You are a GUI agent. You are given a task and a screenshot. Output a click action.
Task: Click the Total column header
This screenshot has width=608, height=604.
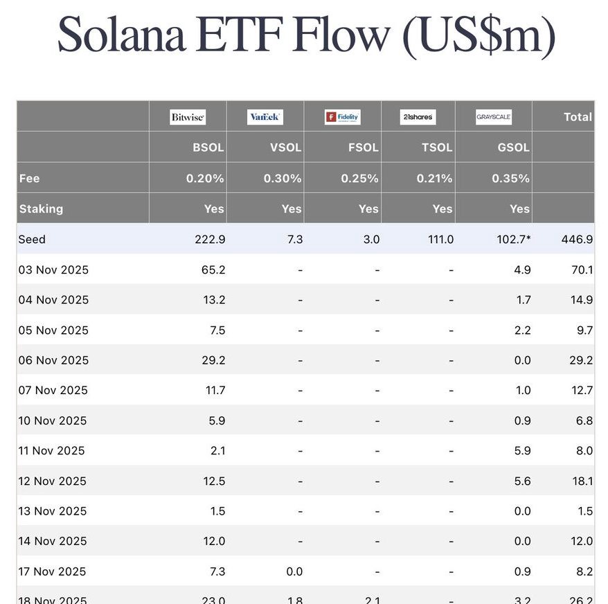[578, 117]
